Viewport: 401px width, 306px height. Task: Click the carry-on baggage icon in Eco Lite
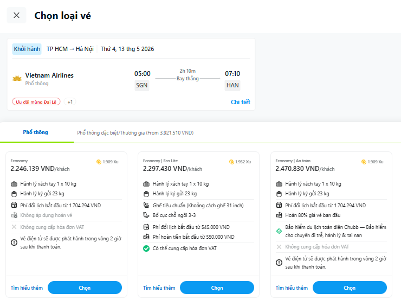(146, 184)
